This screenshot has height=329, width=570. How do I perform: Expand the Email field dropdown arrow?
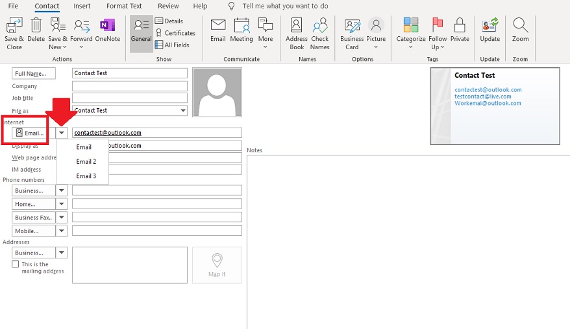point(62,133)
